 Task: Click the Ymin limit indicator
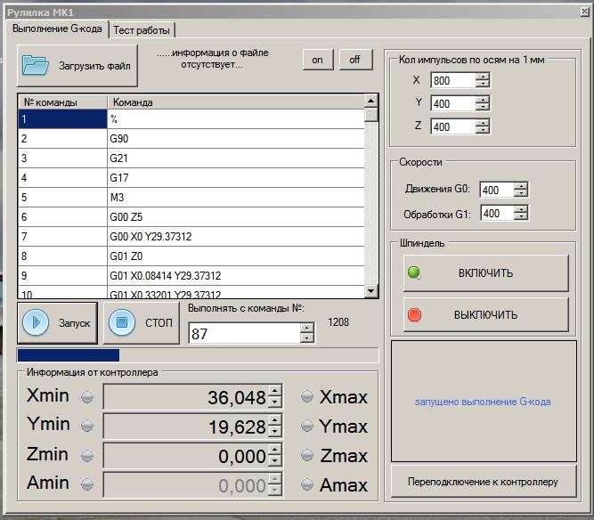[x=87, y=426]
